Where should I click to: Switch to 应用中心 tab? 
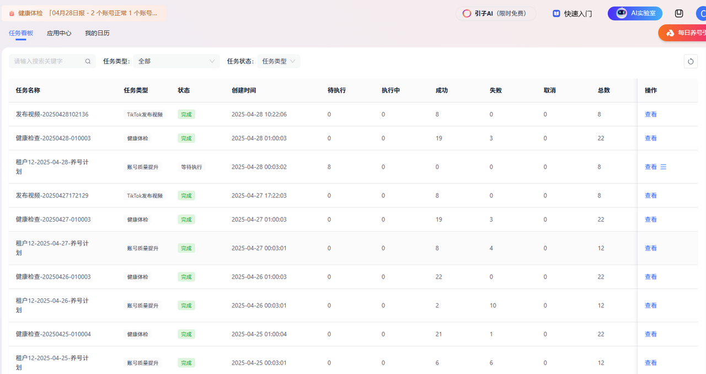[59, 33]
